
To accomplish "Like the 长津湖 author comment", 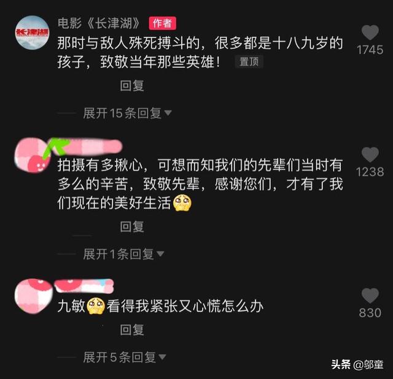I will coord(370,33).
